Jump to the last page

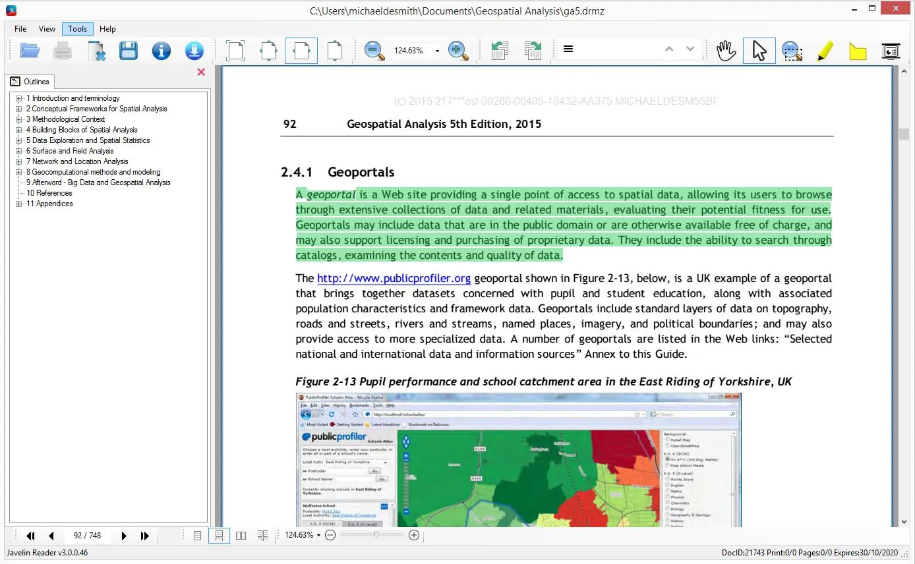tap(145, 535)
